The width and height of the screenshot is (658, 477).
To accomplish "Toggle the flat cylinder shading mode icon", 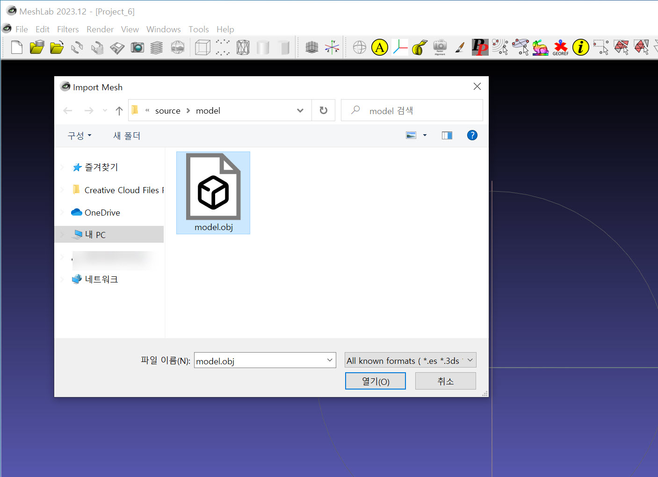I will click(284, 47).
